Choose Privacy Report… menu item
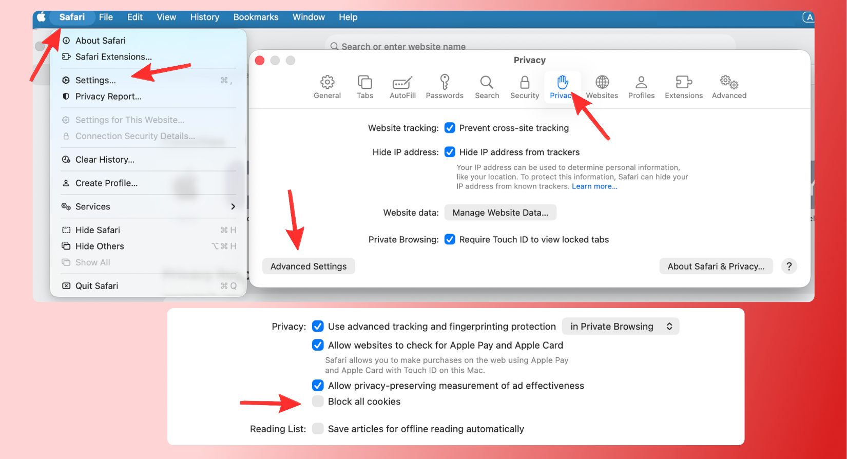Viewport: 847px width, 459px height. [x=148, y=96]
